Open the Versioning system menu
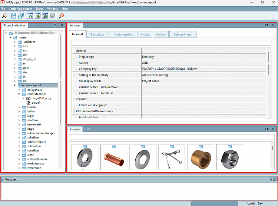The image size is (278, 206). click(x=21, y=8)
